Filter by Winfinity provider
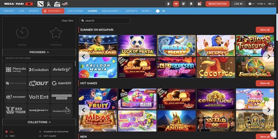 (39, 110)
